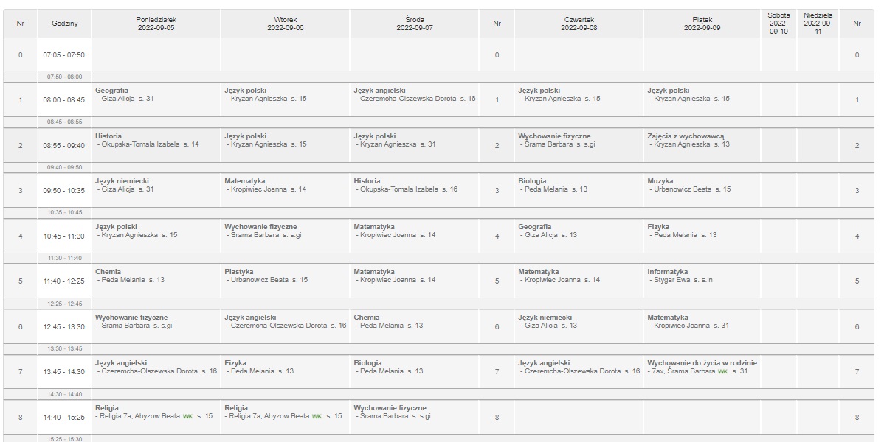
Task: Click the Czwartek 2022-09-08 header
Action: 579,24
